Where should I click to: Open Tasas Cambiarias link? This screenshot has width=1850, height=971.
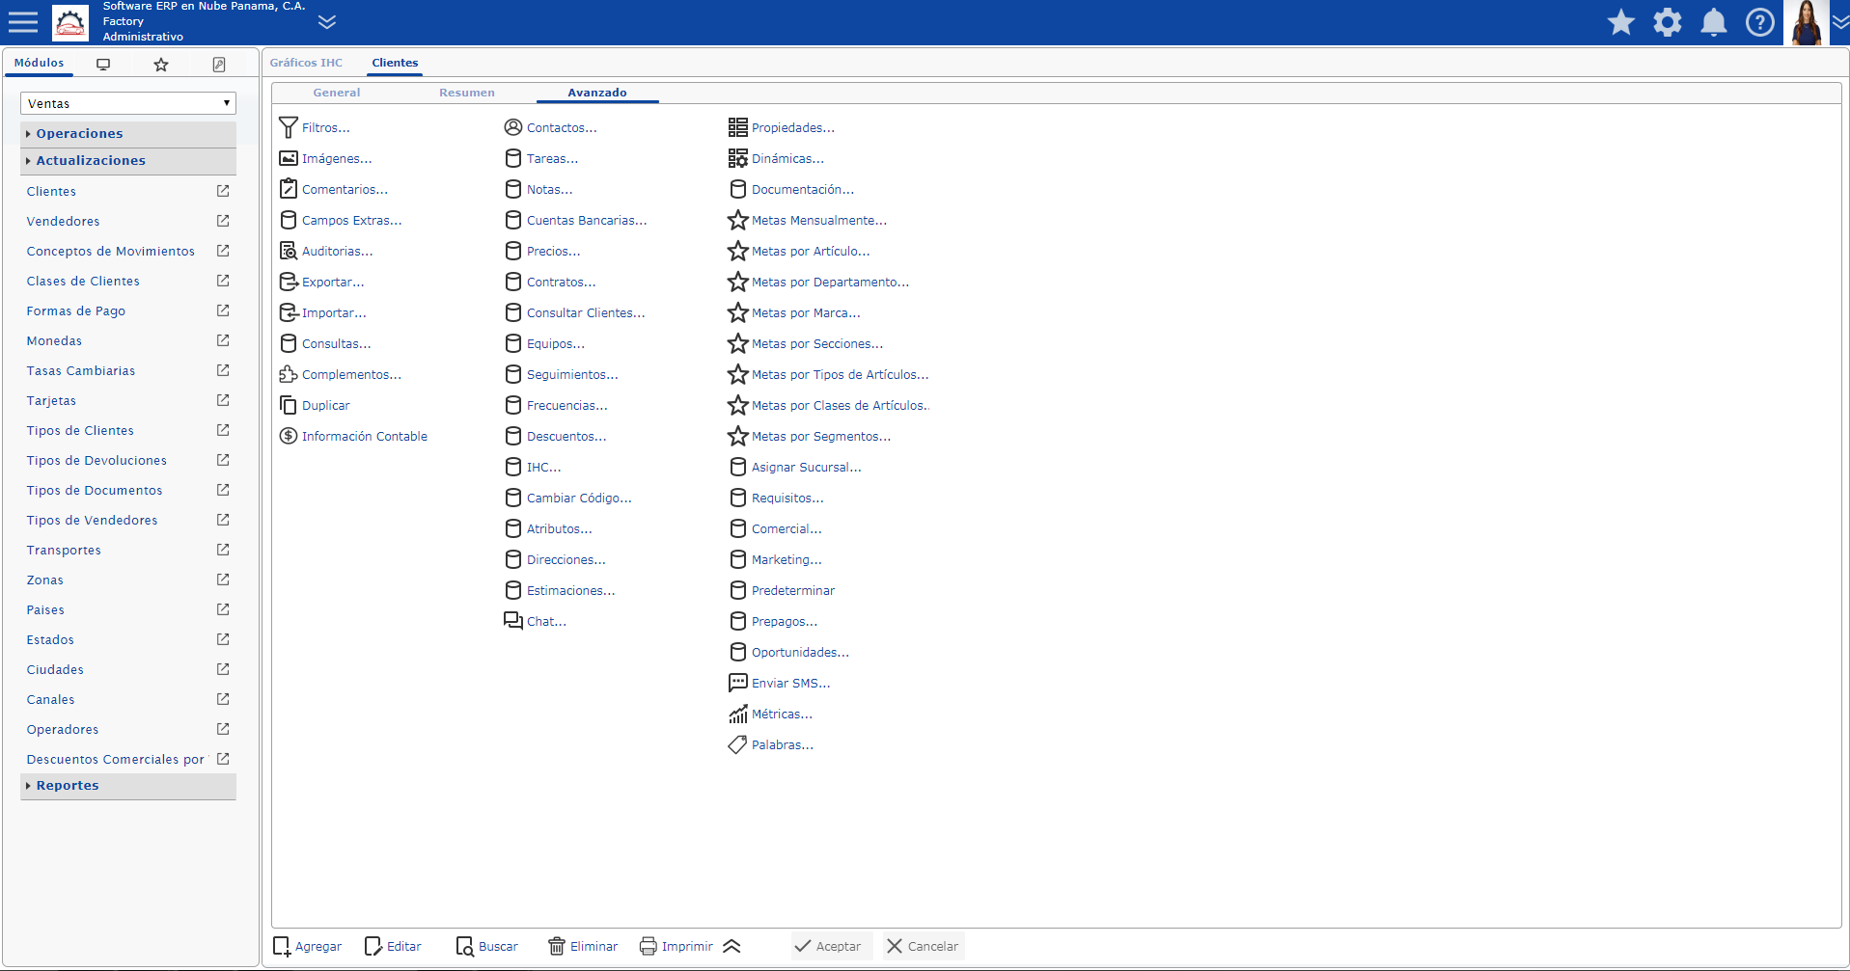point(81,370)
